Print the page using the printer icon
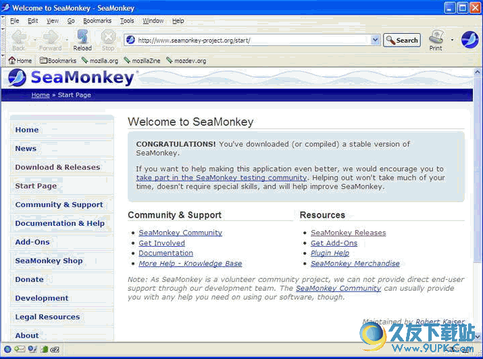Image resolution: width=483 pixels, height=359 pixels. click(436, 37)
